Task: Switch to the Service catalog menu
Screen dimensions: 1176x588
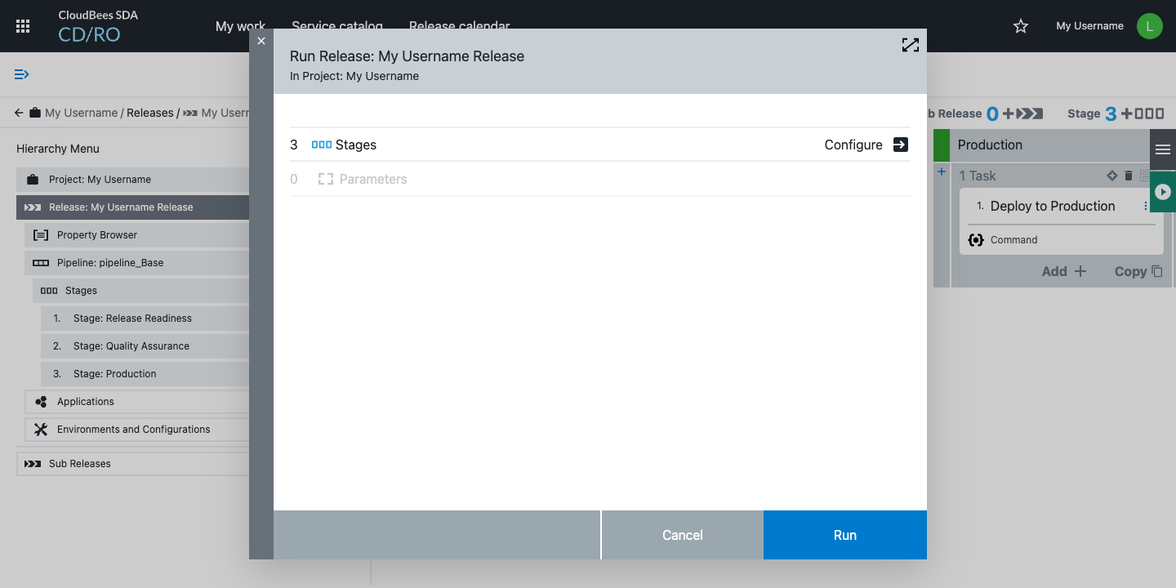Action: click(336, 25)
